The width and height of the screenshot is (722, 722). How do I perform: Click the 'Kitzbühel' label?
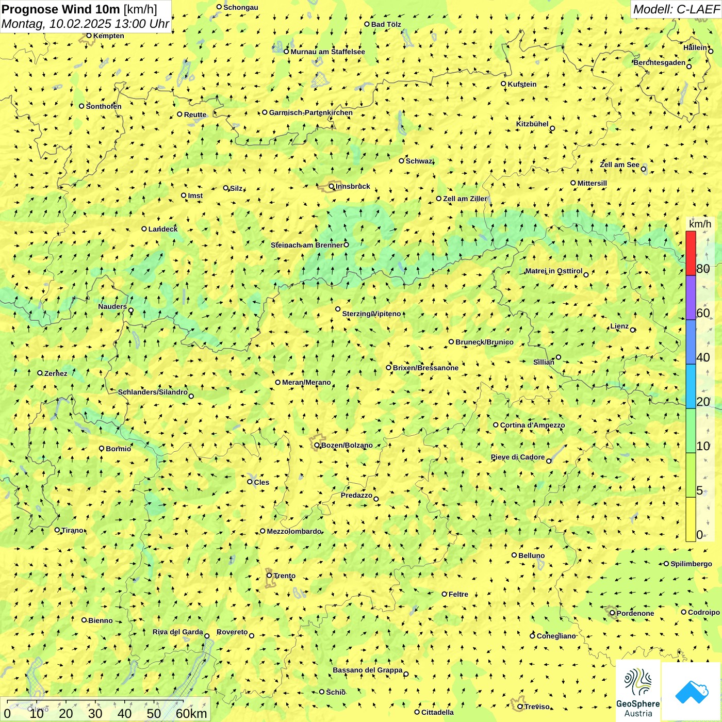pos(532,124)
